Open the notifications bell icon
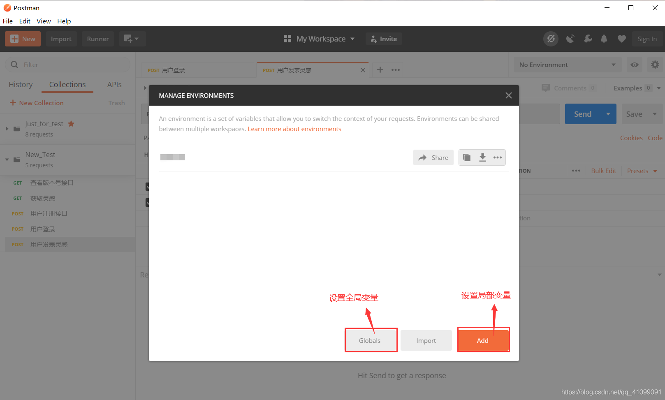Viewport: 665px width, 400px height. click(604, 39)
